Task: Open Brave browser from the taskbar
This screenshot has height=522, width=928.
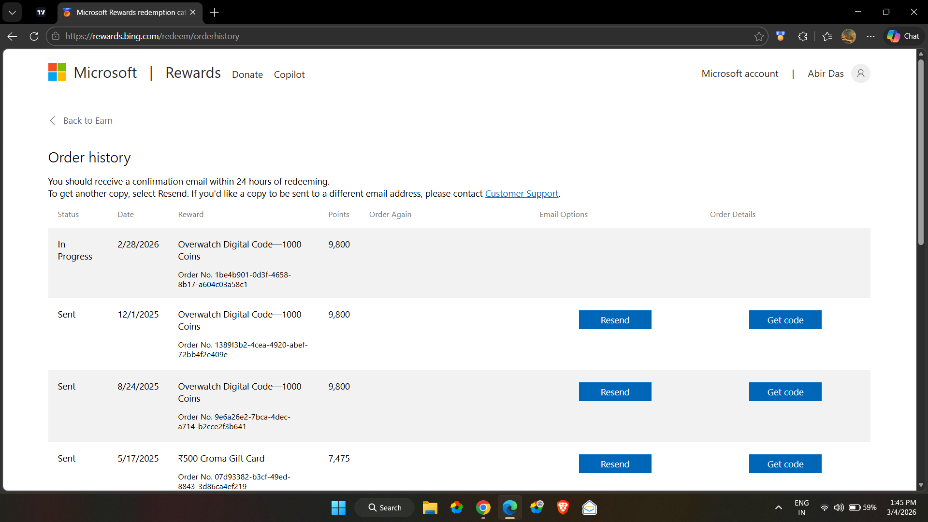Action: [563, 507]
